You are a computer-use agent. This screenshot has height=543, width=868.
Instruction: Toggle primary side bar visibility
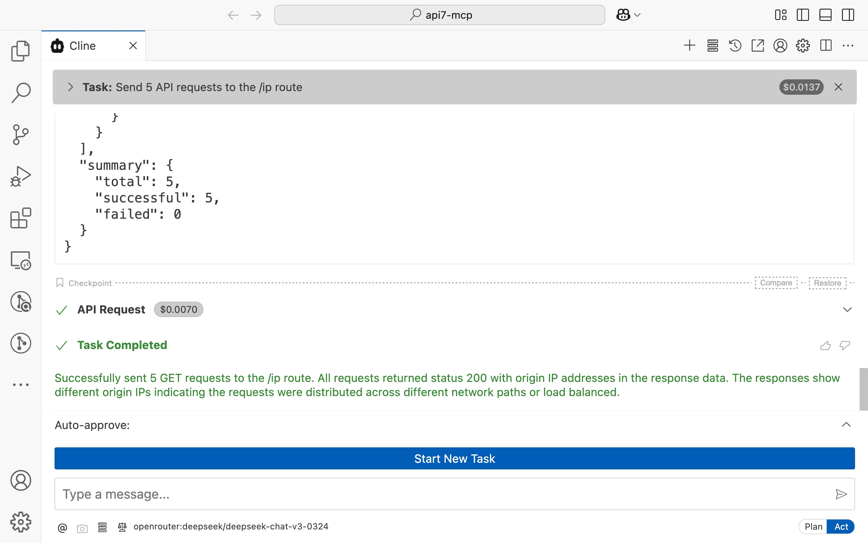(803, 15)
